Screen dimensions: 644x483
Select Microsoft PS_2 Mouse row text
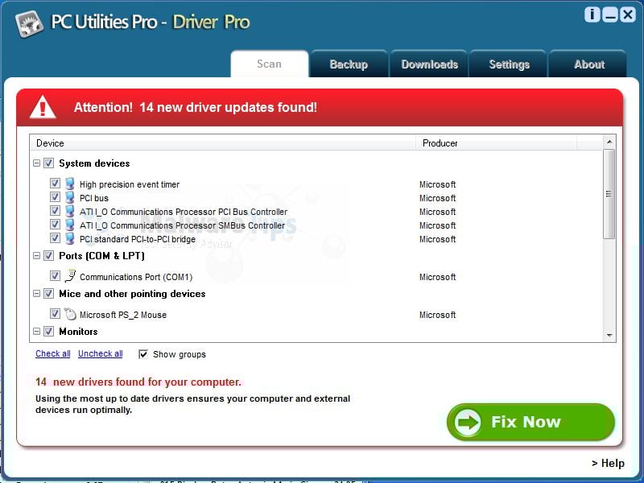click(x=123, y=315)
